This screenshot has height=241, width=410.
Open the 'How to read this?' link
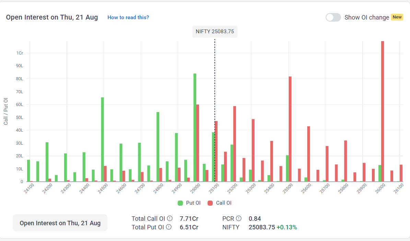[128, 17]
